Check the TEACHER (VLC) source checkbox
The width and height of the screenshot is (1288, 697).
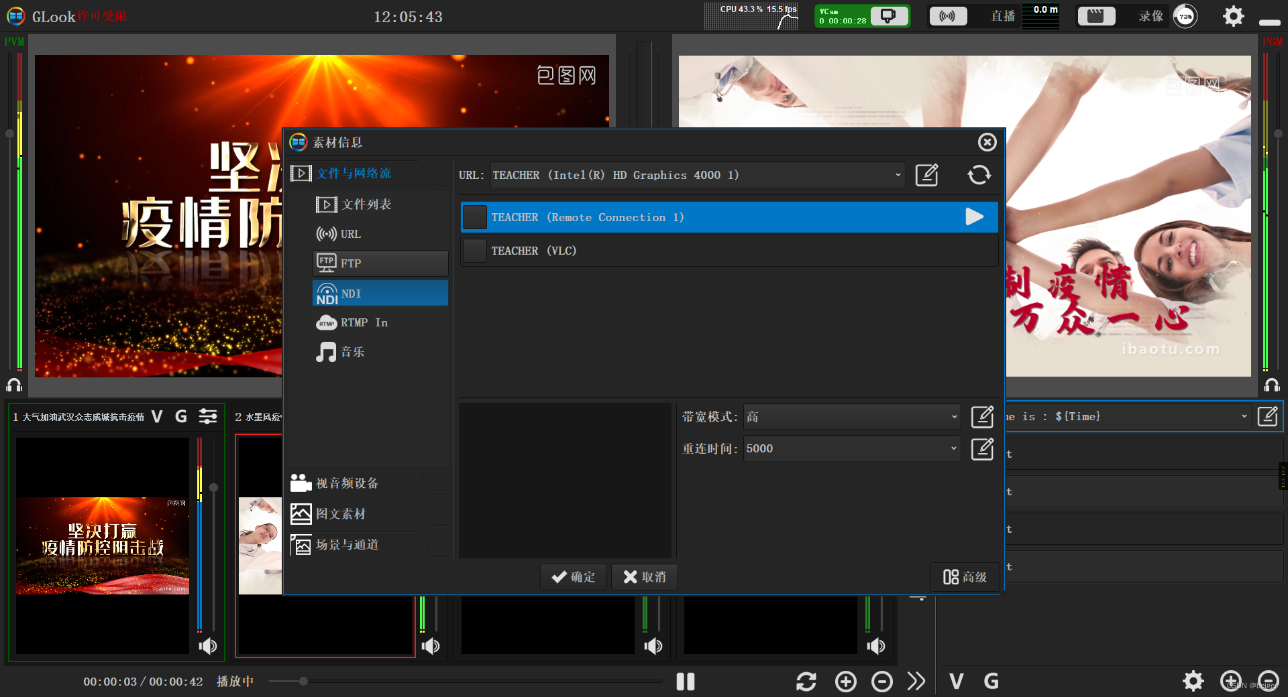[474, 251]
